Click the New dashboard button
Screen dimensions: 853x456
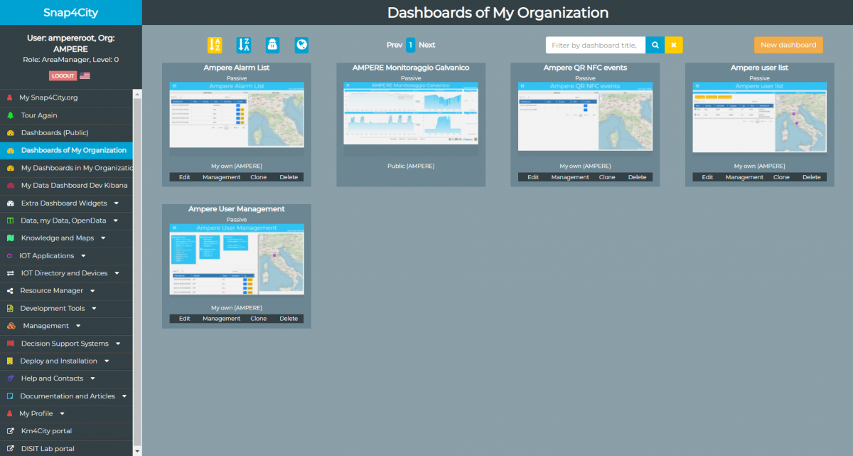(x=788, y=45)
